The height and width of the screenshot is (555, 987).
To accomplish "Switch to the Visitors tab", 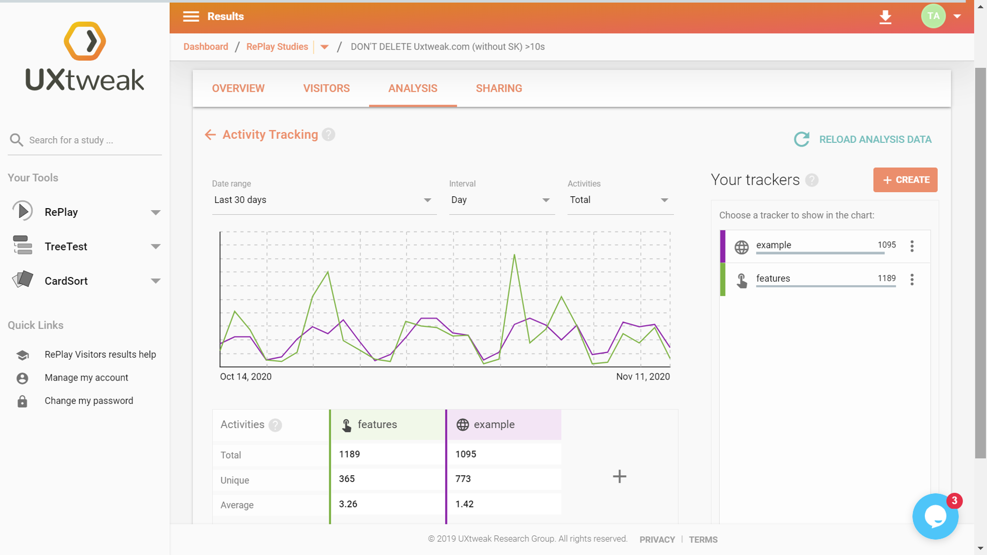I will point(326,89).
